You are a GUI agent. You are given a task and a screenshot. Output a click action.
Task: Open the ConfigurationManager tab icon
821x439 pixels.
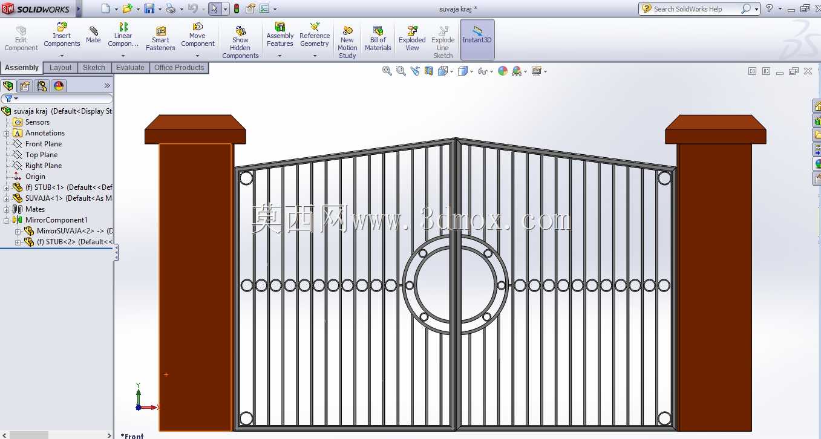coord(41,86)
